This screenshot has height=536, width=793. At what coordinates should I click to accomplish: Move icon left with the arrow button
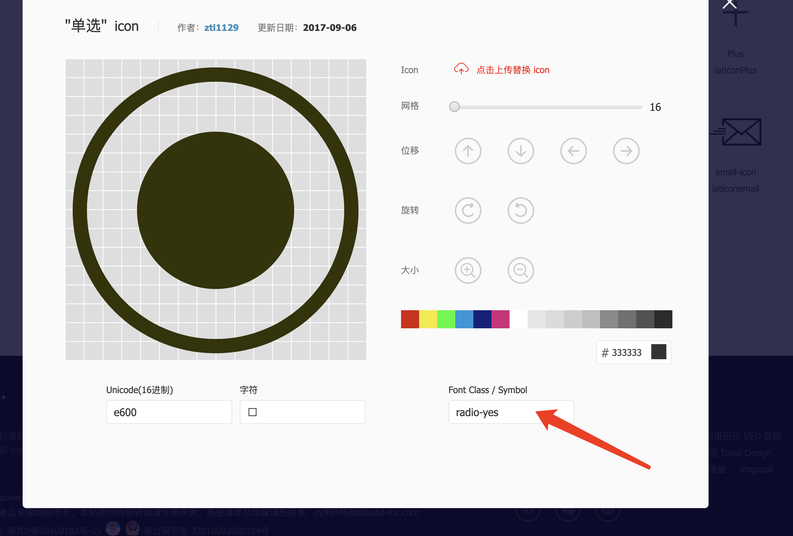click(573, 151)
